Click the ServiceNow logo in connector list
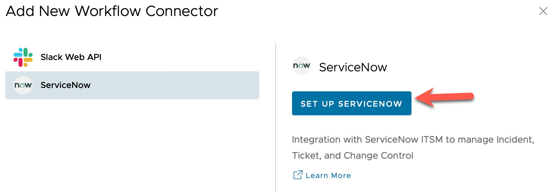554x192 pixels. [23, 85]
